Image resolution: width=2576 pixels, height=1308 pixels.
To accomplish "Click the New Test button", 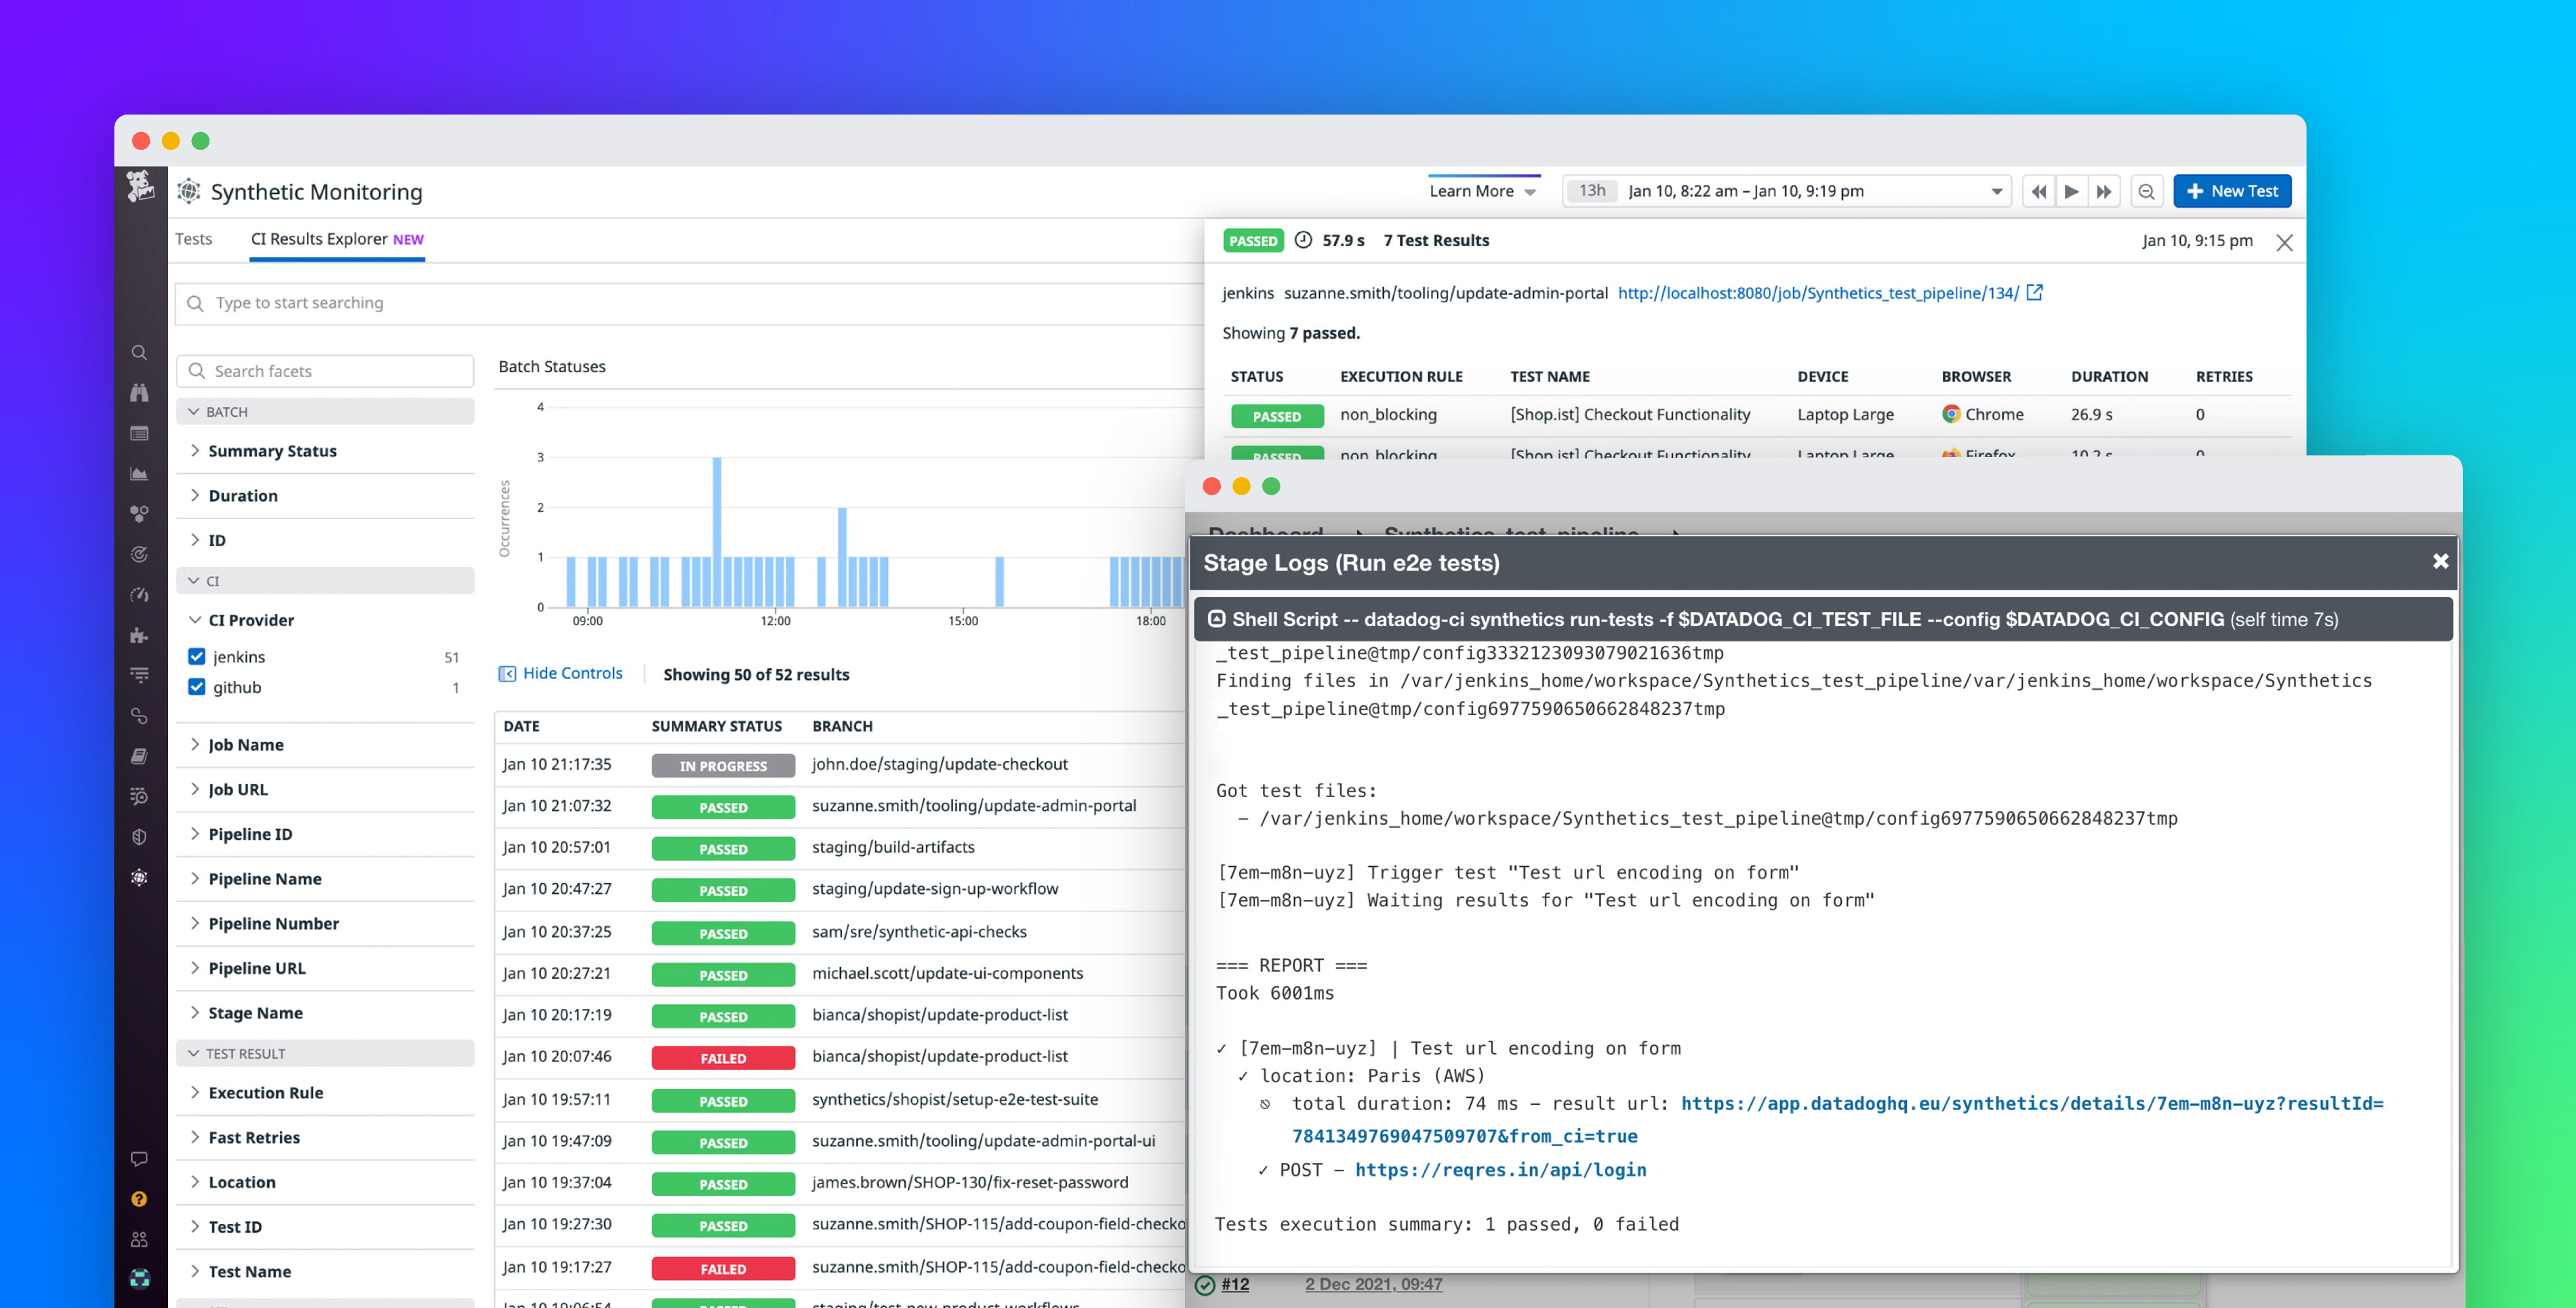I will tap(2232, 191).
